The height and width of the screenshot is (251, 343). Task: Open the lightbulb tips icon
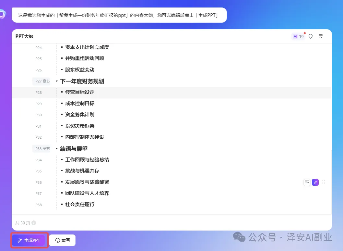[x=310, y=36]
